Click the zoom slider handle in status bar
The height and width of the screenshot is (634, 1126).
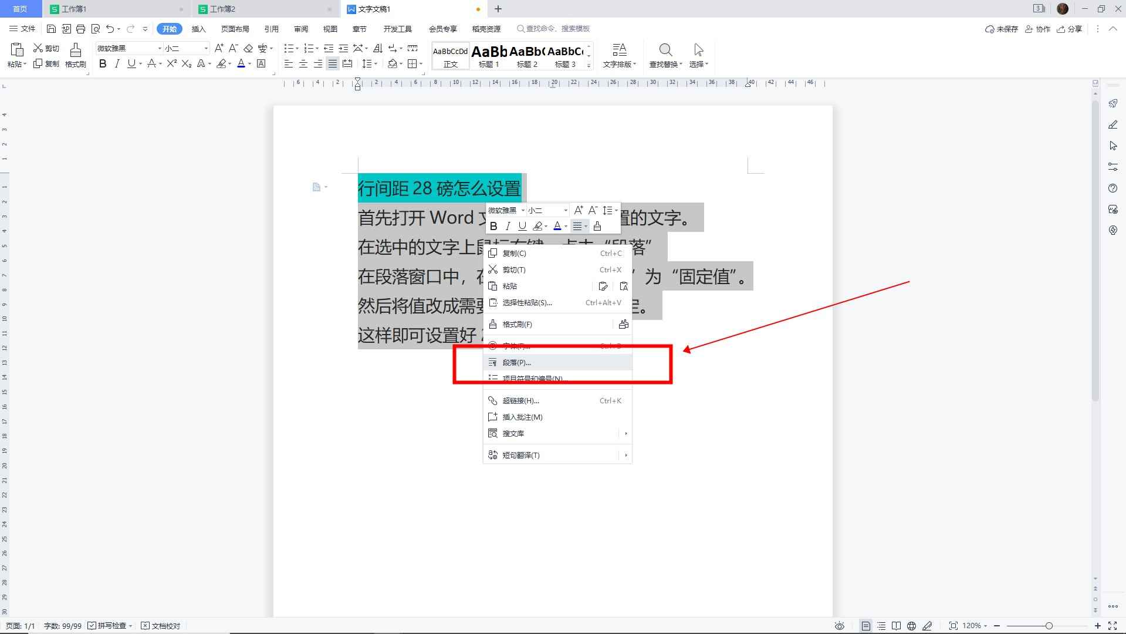[1049, 626]
